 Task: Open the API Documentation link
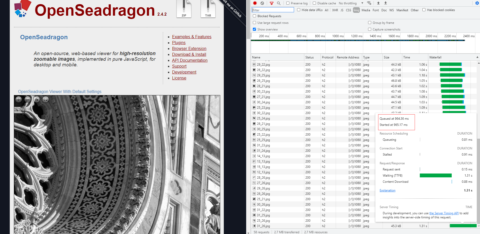[190, 60]
